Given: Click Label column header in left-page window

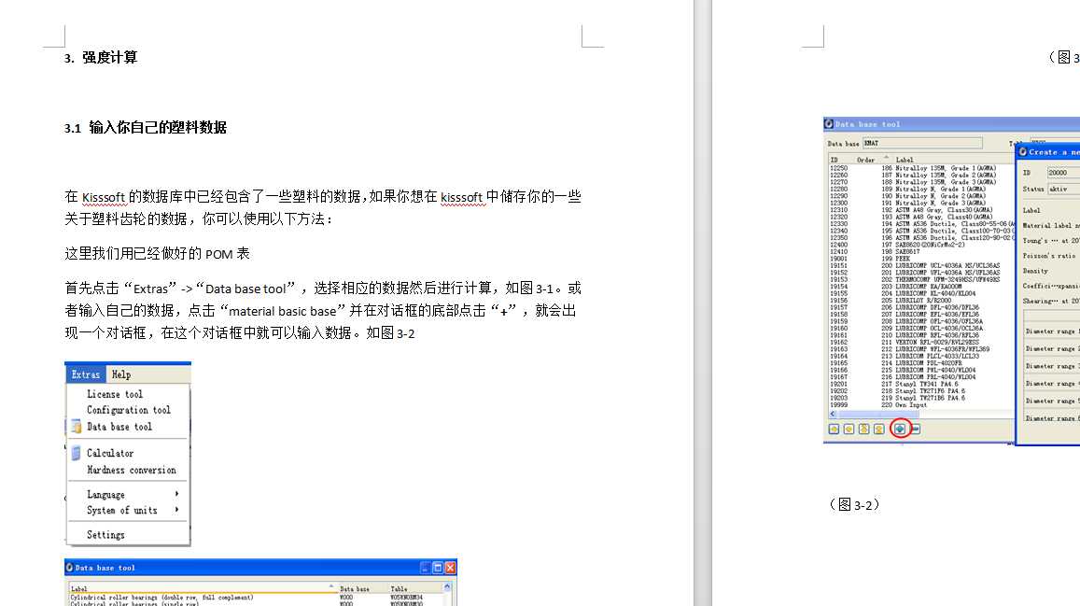Looking at the screenshot, I should coord(79,589).
